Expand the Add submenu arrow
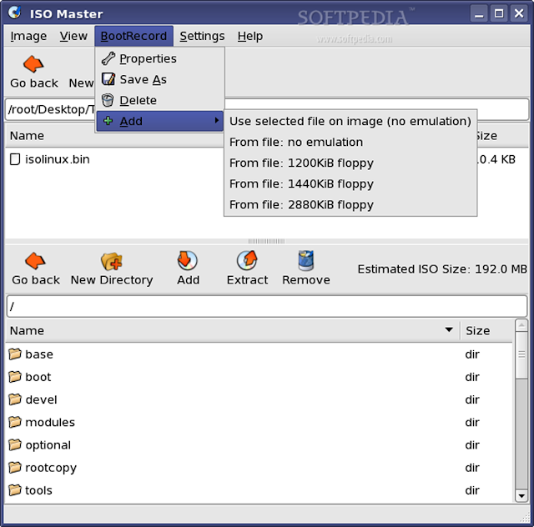Screen dimensions: 534x527 (x=216, y=121)
